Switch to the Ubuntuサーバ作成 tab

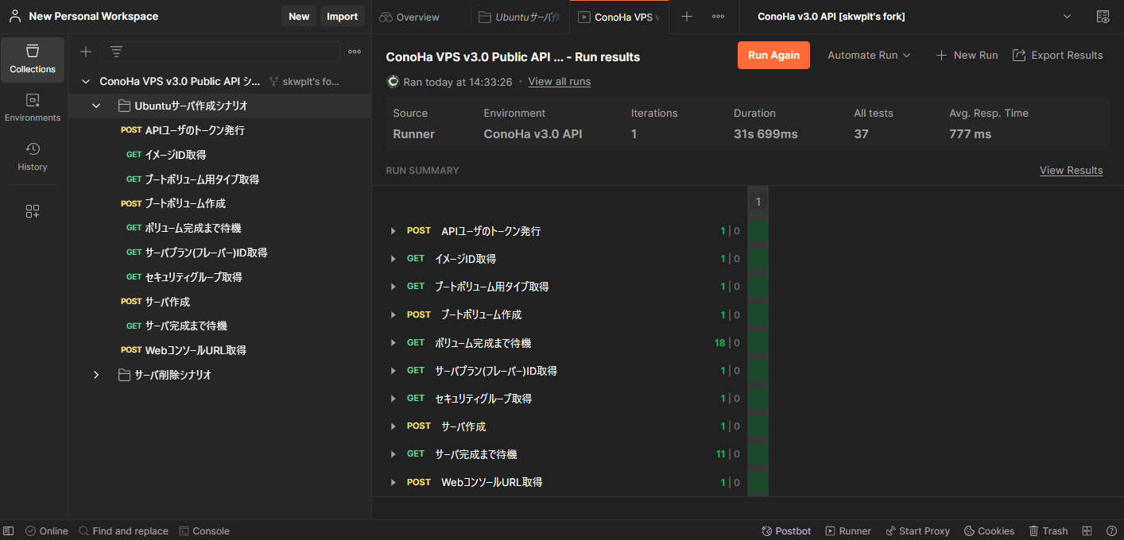(520, 17)
